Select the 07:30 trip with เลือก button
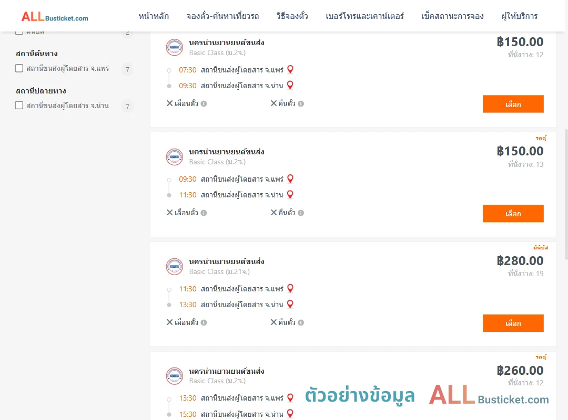Viewport: 568px width, 420px height. click(513, 104)
